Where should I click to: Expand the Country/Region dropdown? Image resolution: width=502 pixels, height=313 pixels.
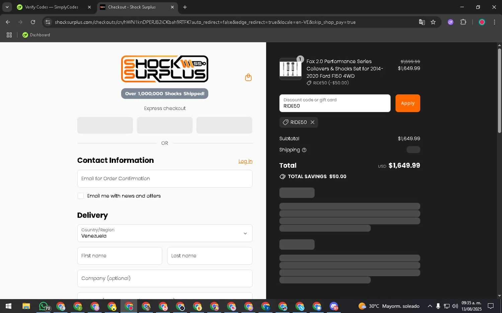coord(165,233)
